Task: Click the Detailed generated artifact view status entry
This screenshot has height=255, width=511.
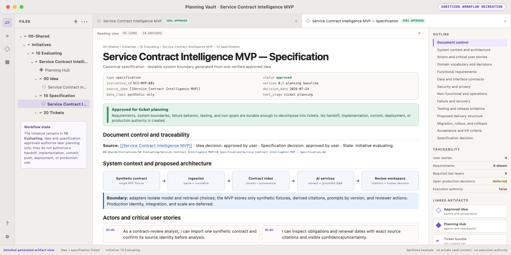Action: click(29, 250)
